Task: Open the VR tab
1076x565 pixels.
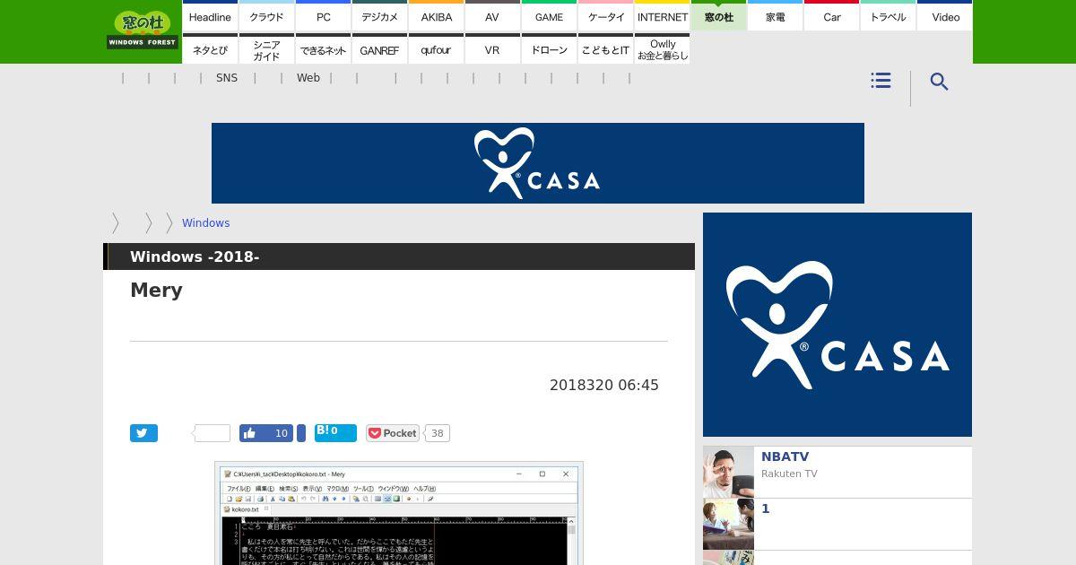Action: pyautogui.click(x=492, y=49)
